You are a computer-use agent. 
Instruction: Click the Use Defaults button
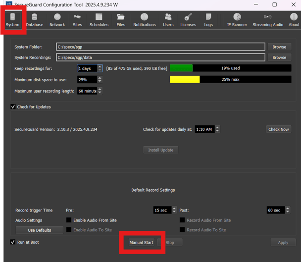(x=40, y=230)
